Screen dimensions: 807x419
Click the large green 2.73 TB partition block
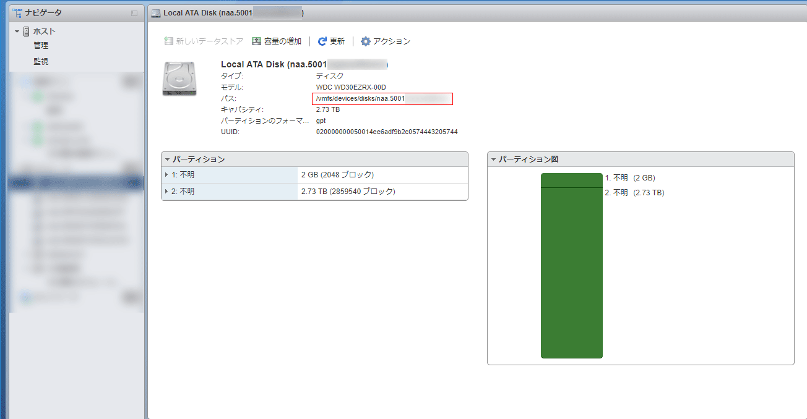pos(571,272)
